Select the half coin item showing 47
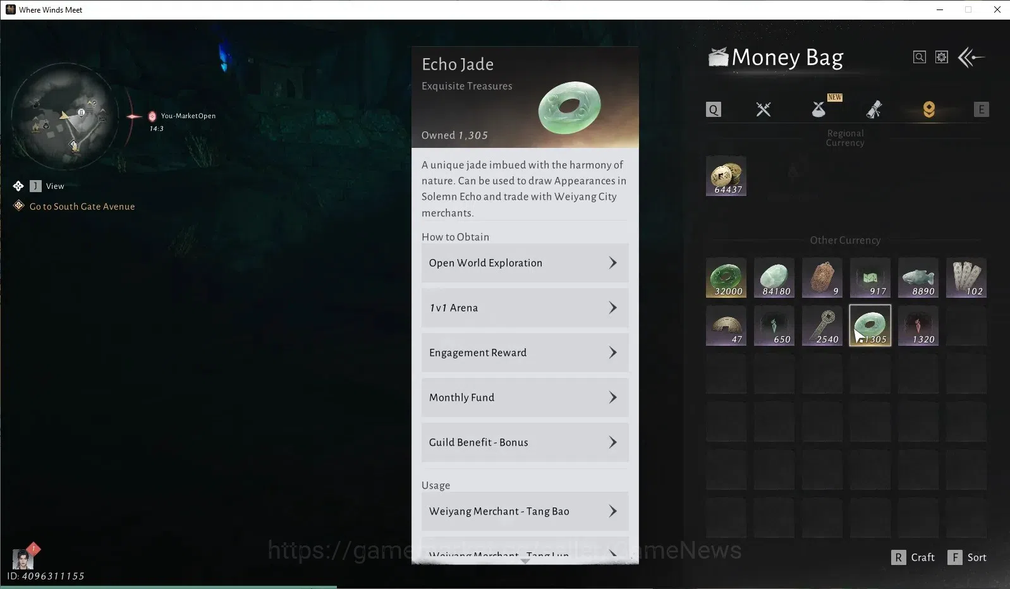Screen dimensions: 1010x589 [726, 325]
